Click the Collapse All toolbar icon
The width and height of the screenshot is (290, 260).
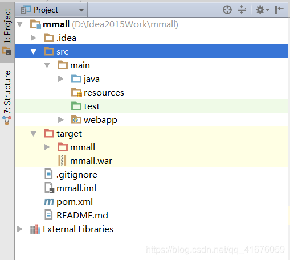point(242,10)
